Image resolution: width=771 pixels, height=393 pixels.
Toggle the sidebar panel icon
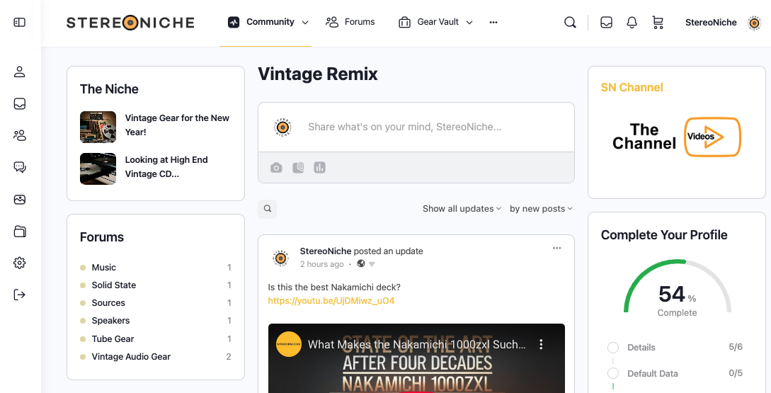click(x=20, y=22)
